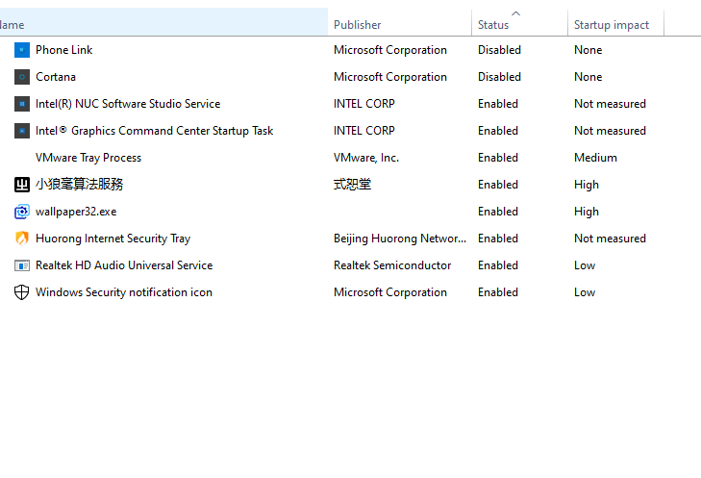Viewport: 701px width, 478px height.
Task: Select the VMware Tray Process row
Action: [88, 158]
